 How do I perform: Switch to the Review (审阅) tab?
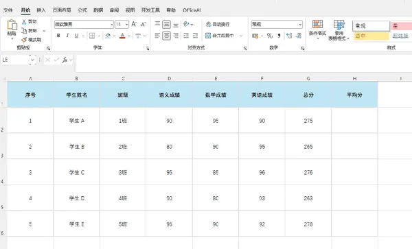click(x=114, y=10)
